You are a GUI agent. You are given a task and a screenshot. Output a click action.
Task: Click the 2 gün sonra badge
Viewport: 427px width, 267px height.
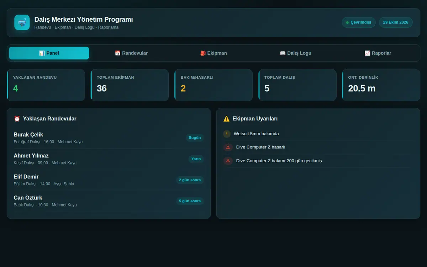click(x=190, y=180)
